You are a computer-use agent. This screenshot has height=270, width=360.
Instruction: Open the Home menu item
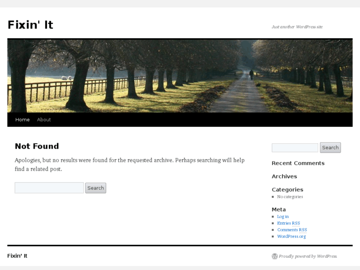[x=22, y=119]
